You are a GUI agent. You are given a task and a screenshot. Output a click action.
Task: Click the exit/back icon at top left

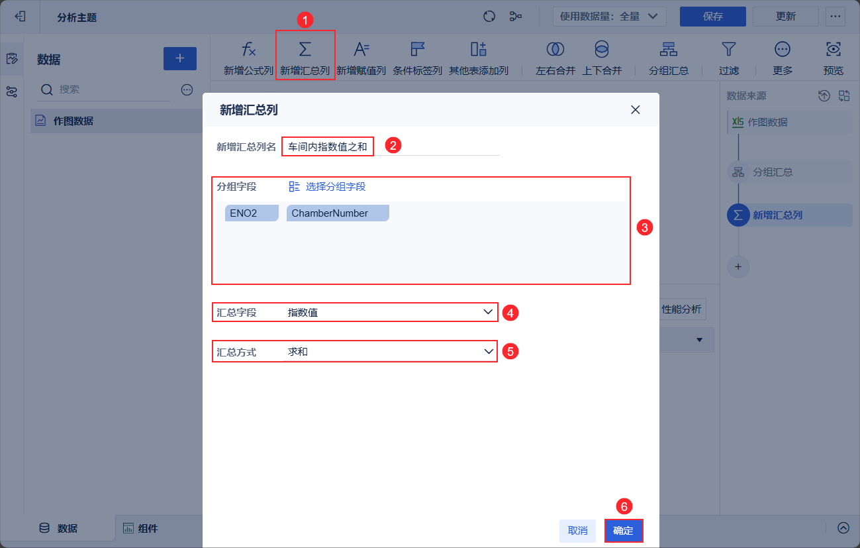point(20,17)
